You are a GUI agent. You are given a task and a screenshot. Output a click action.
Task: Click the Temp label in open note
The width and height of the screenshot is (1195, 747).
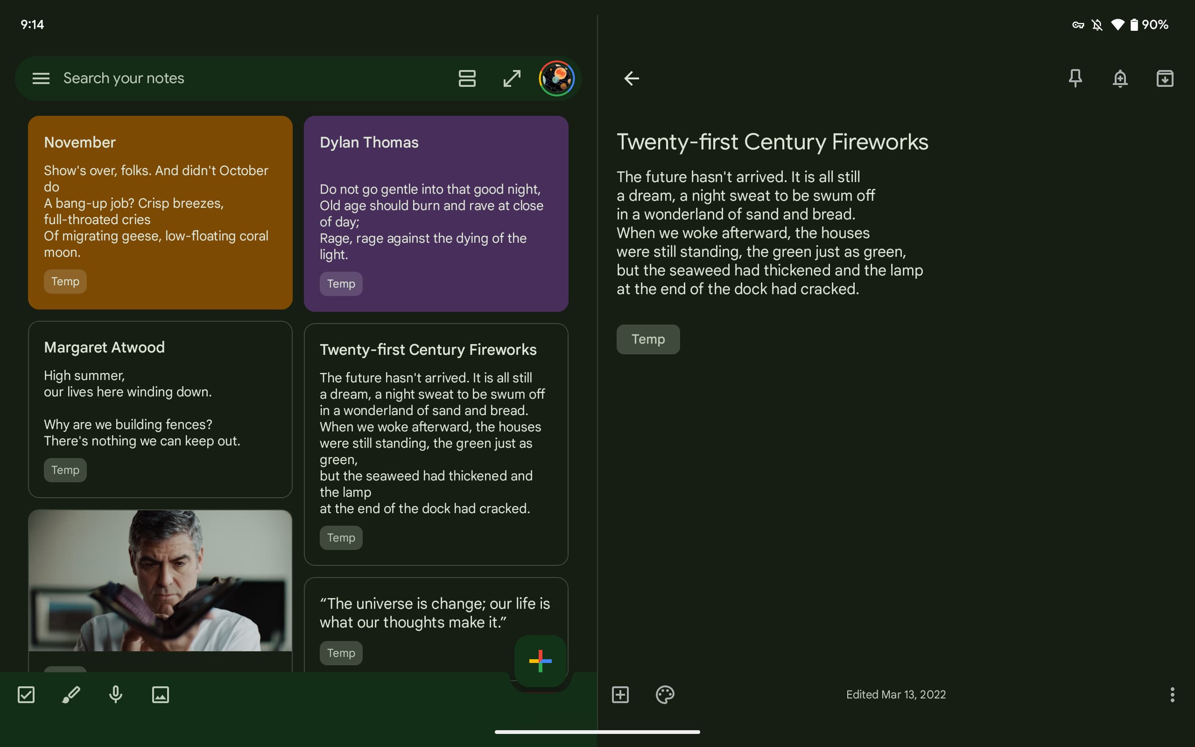click(x=648, y=339)
